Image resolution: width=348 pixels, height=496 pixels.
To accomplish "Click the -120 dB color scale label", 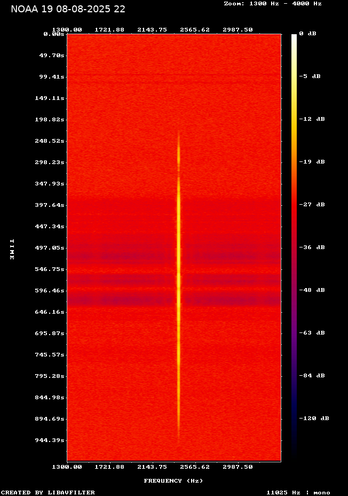I will click(x=313, y=418).
